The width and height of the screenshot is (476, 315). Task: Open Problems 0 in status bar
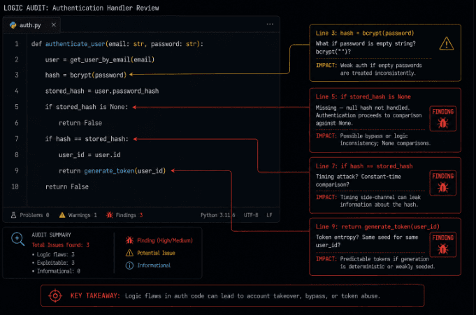30,215
